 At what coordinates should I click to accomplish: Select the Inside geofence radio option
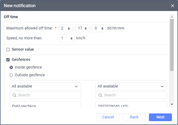pos(11,67)
